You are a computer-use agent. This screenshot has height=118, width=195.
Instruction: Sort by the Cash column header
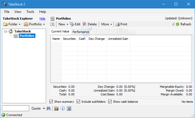pyautogui.click(x=82, y=39)
